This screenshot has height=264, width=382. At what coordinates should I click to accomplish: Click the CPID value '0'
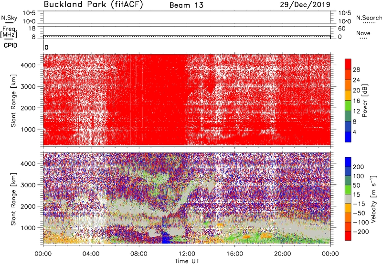(x=46, y=47)
